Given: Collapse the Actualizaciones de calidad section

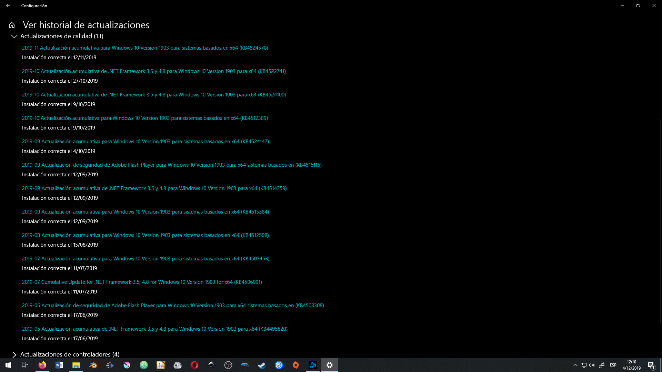Looking at the screenshot, I should pyautogui.click(x=14, y=36).
